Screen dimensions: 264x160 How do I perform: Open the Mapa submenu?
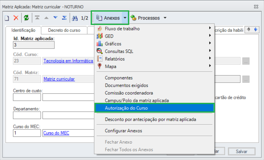pos(154,66)
